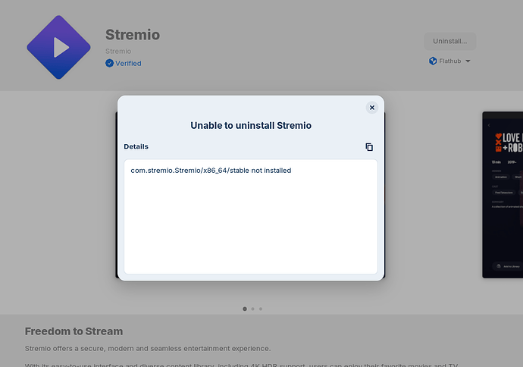
Task: Click the Uninstall... button
Action: (450, 42)
